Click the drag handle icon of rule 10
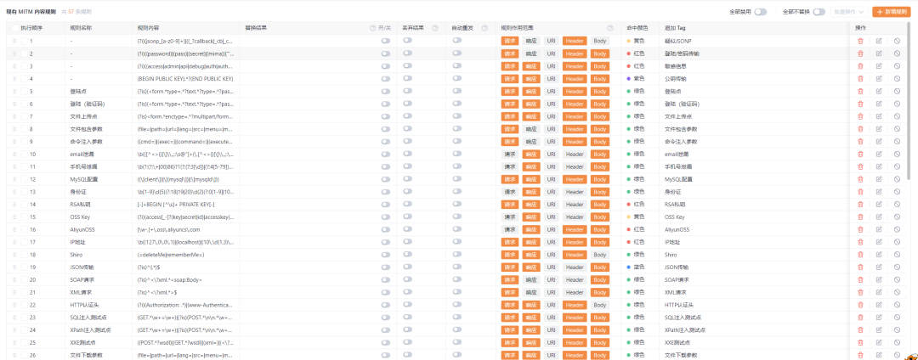918x360 pixels. click(14, 155)
